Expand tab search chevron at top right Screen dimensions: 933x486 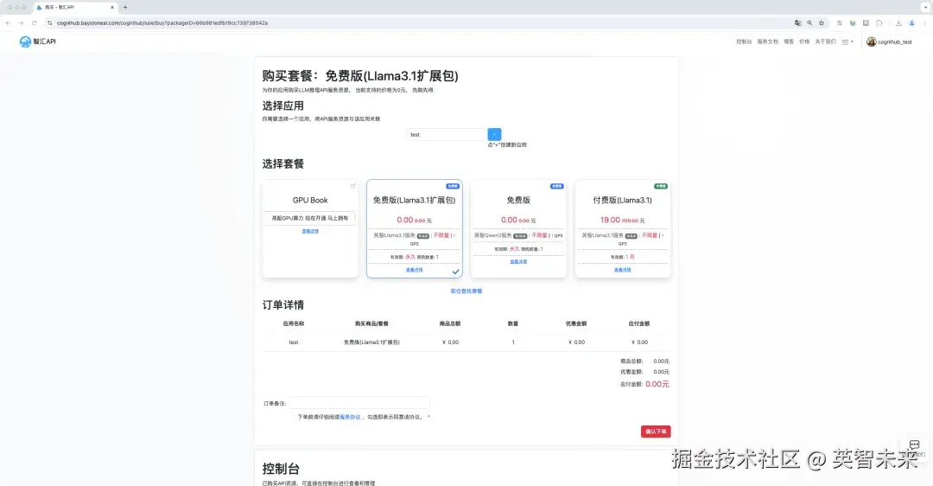click(925, 7)
